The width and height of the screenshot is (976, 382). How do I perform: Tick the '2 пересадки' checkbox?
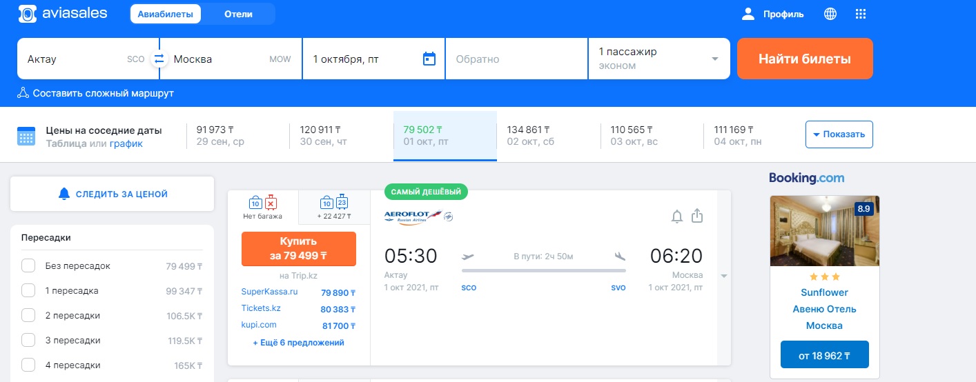pos(28,316)
